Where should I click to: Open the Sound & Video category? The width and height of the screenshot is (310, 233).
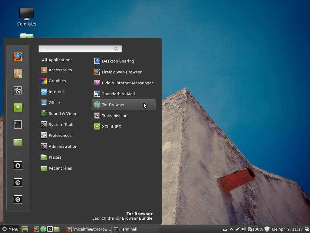(x=63, y=113)
